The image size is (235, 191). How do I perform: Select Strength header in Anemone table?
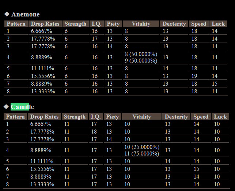(x=76, y=24)
